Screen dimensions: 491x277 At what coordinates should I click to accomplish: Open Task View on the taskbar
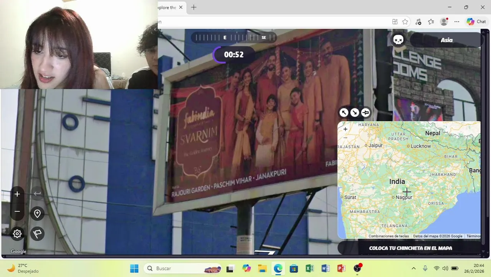(230, 269)
